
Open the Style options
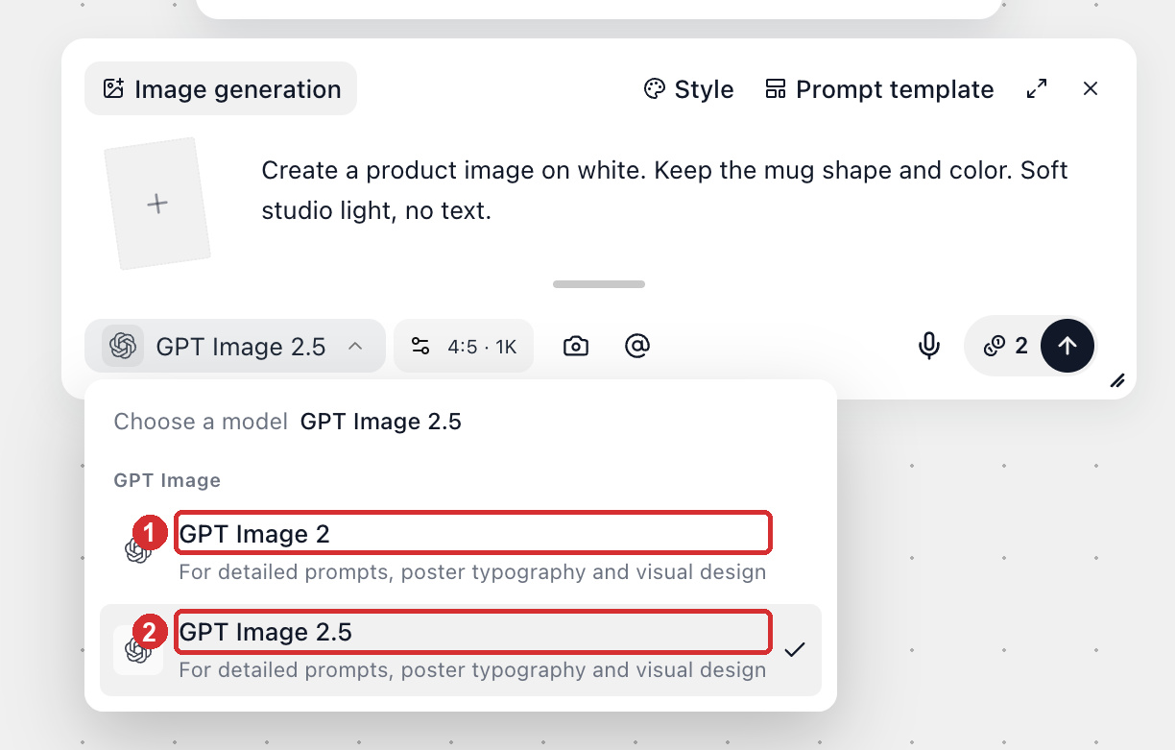point(688,89)
